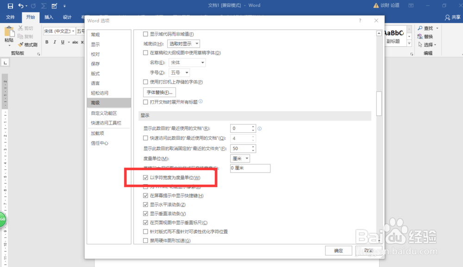Viewport: 463px width, 267px height.
Task: Toggle show shortcut keys in ScreenTips
Action: pos(145,195)
